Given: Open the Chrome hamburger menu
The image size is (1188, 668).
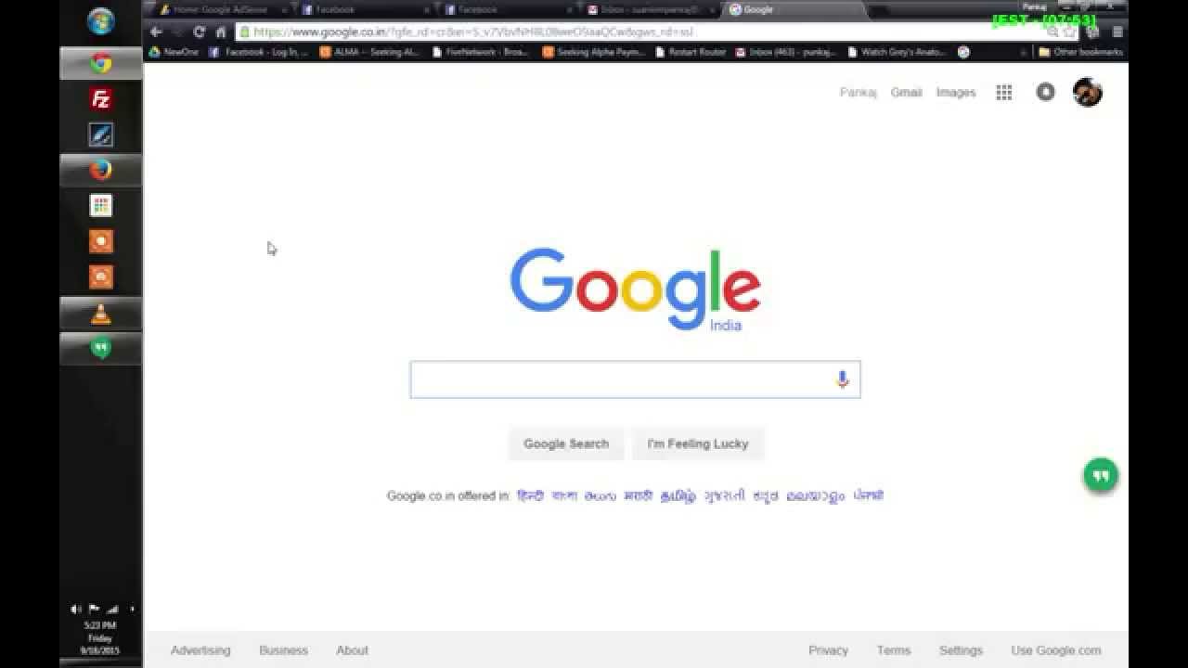Looking at the screenshot, I should tap(1117, 32).
